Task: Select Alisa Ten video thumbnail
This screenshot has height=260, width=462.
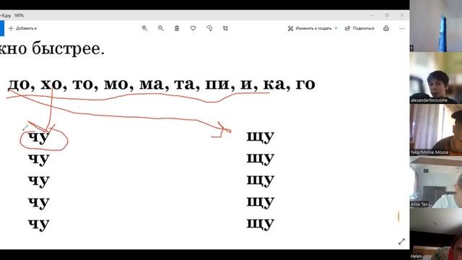Action: pyautogui.click(x=436, y=182)
